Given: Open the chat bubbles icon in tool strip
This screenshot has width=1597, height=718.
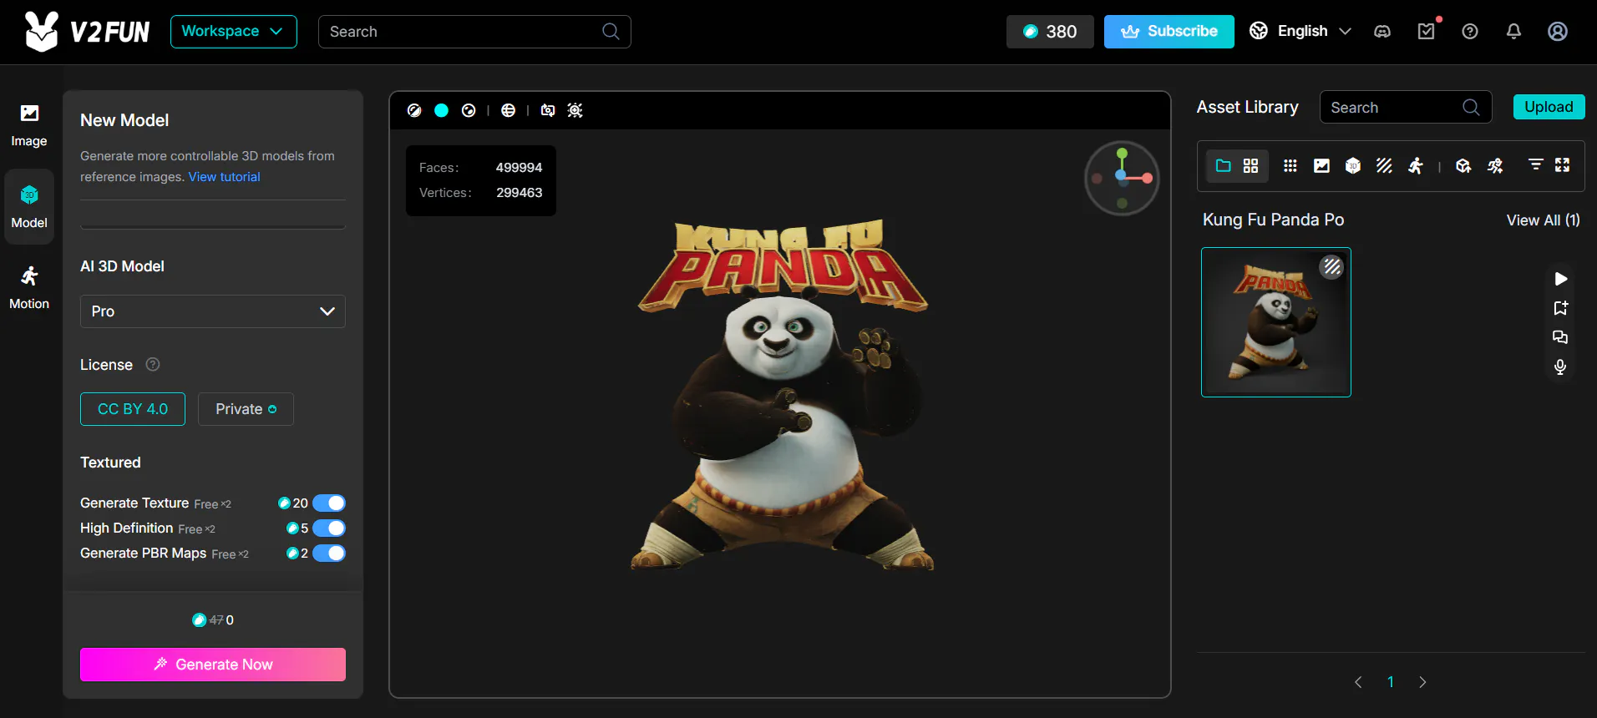Looking at the screenshot, I should 1560,337.
